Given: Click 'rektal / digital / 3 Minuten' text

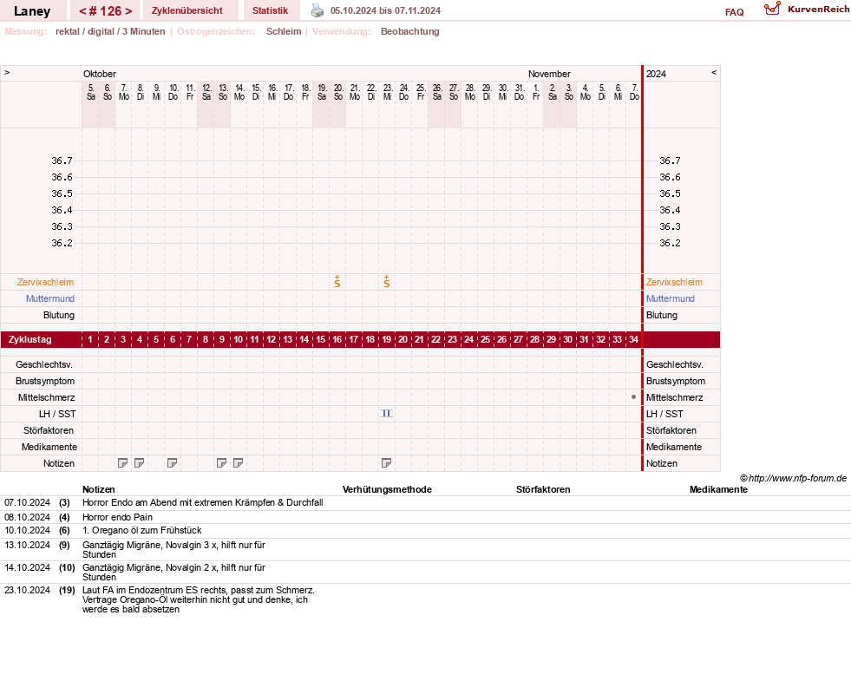Looking at the screenshot, I should (110, 31).
